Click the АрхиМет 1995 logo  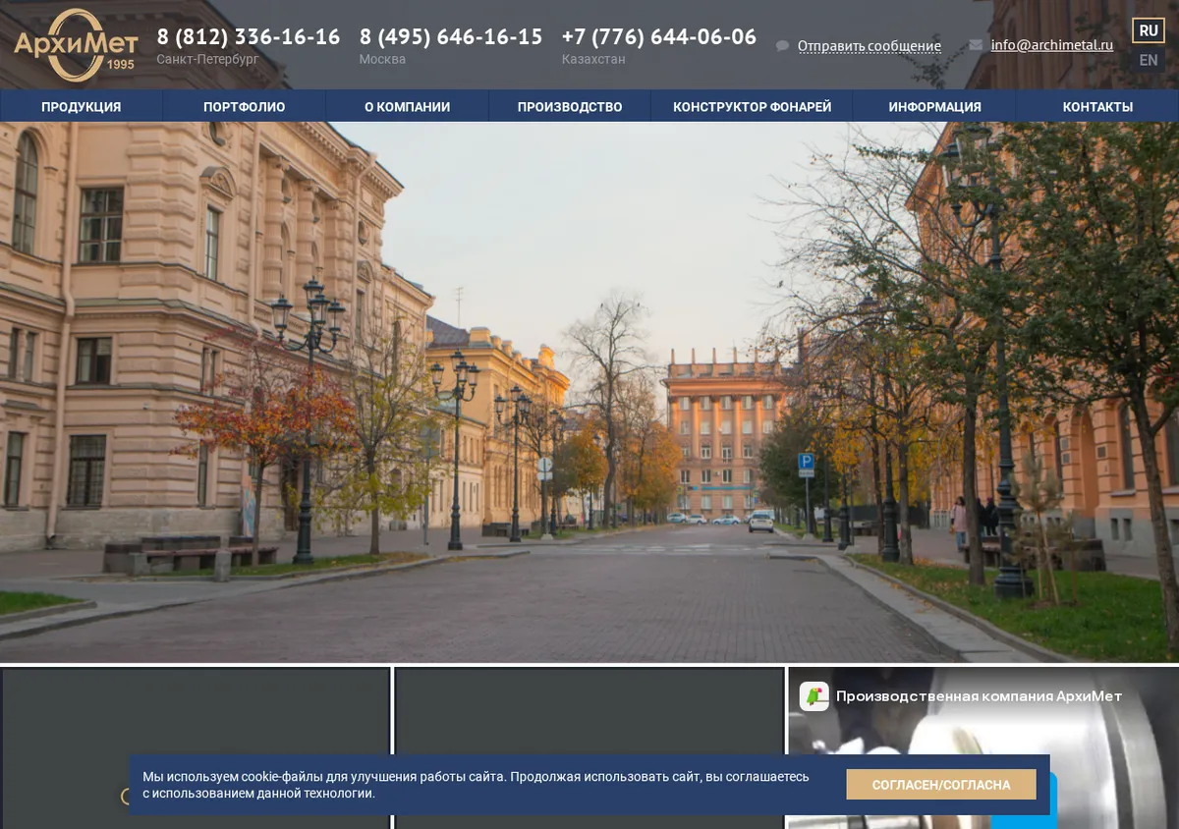pos(75,45)
